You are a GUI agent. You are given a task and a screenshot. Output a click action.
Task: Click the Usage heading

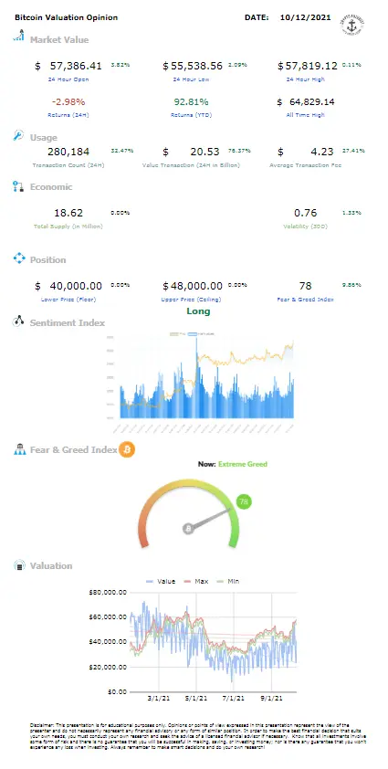coord(44,138)
